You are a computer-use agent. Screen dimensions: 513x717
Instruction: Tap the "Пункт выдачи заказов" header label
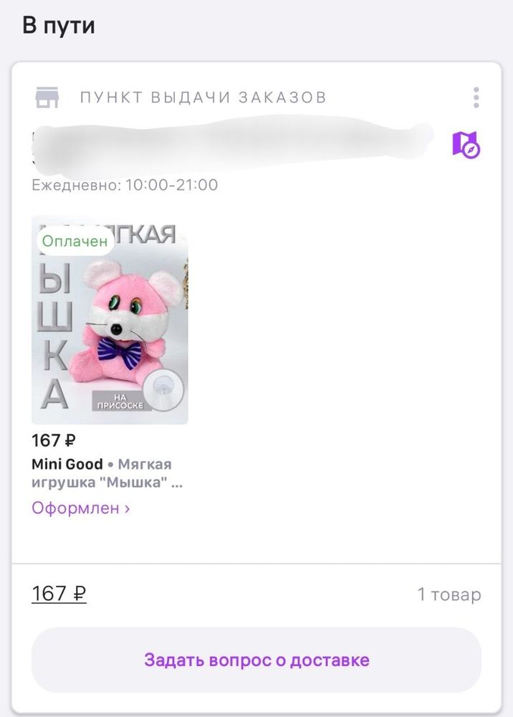click(x=203, y=98)
